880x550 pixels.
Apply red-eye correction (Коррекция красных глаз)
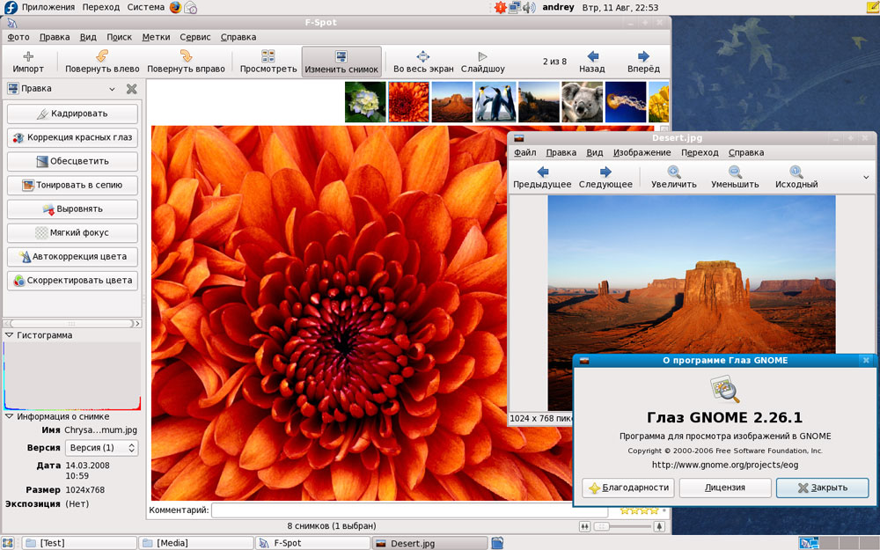click(x=72, y=137)
